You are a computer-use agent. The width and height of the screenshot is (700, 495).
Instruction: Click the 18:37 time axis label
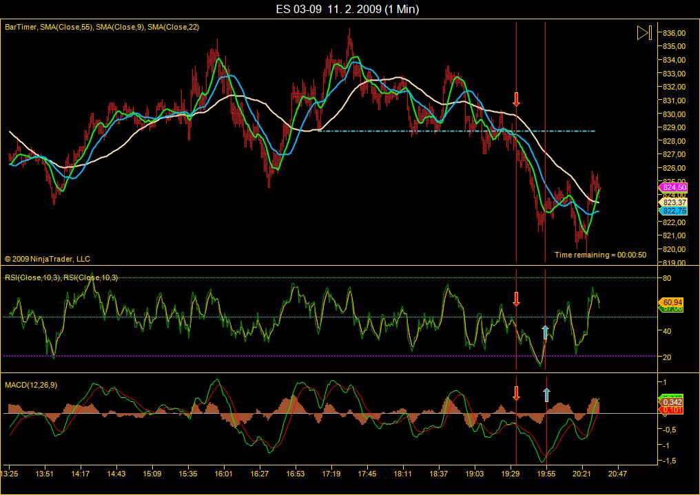438,474
